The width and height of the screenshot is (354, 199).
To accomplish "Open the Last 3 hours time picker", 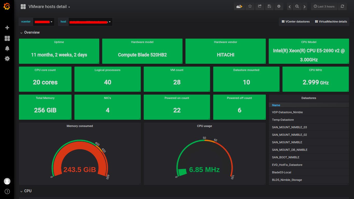I will click(324, 6).
